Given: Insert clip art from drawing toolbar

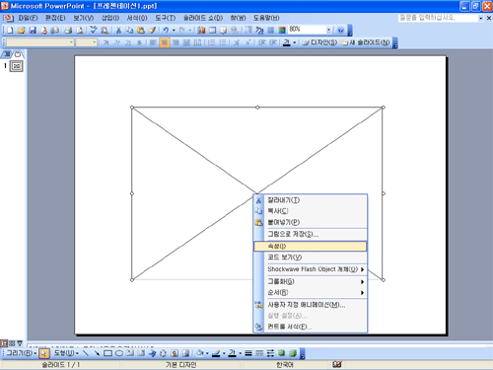Looking at the screenshot, I should click(175, 353).
